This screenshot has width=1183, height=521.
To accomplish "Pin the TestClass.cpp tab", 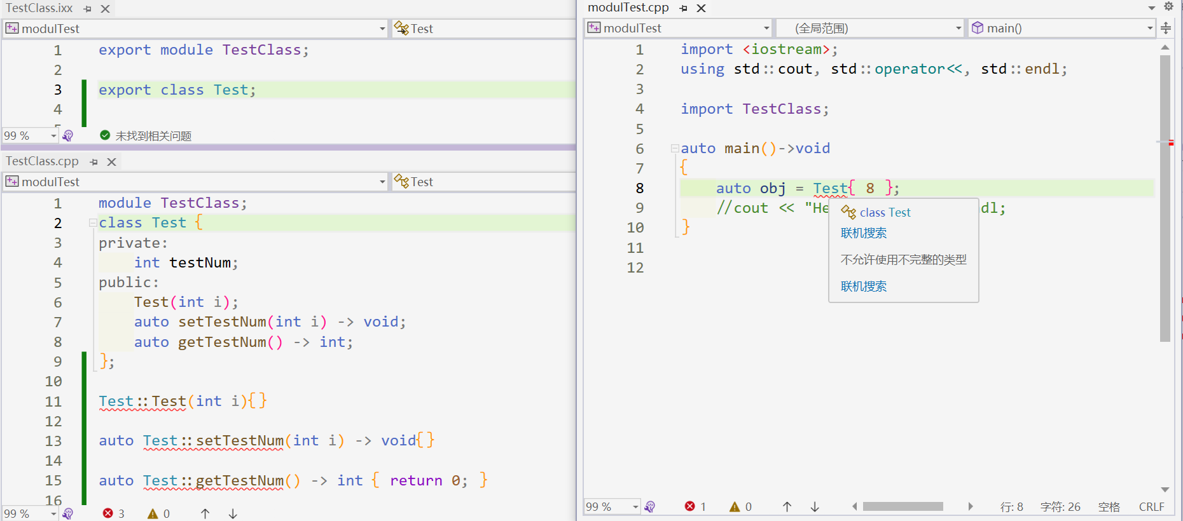I will coord(94,162).
